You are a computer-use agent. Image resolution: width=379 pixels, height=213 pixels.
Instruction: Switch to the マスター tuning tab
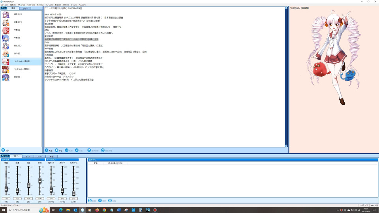click(16, 156)
